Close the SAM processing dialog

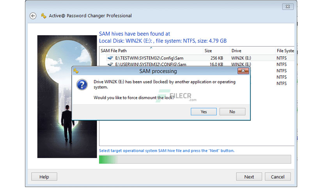[243, 71]
